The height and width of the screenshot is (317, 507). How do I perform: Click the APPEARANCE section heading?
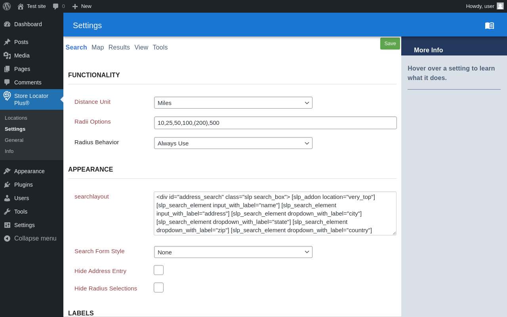pyautogui.click(x=91, y=170)
